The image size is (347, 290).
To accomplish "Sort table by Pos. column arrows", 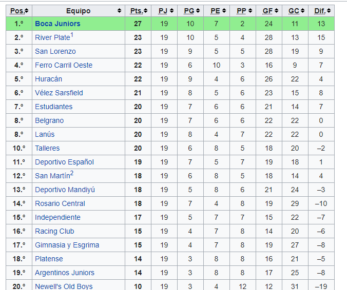I will [27, 11].
